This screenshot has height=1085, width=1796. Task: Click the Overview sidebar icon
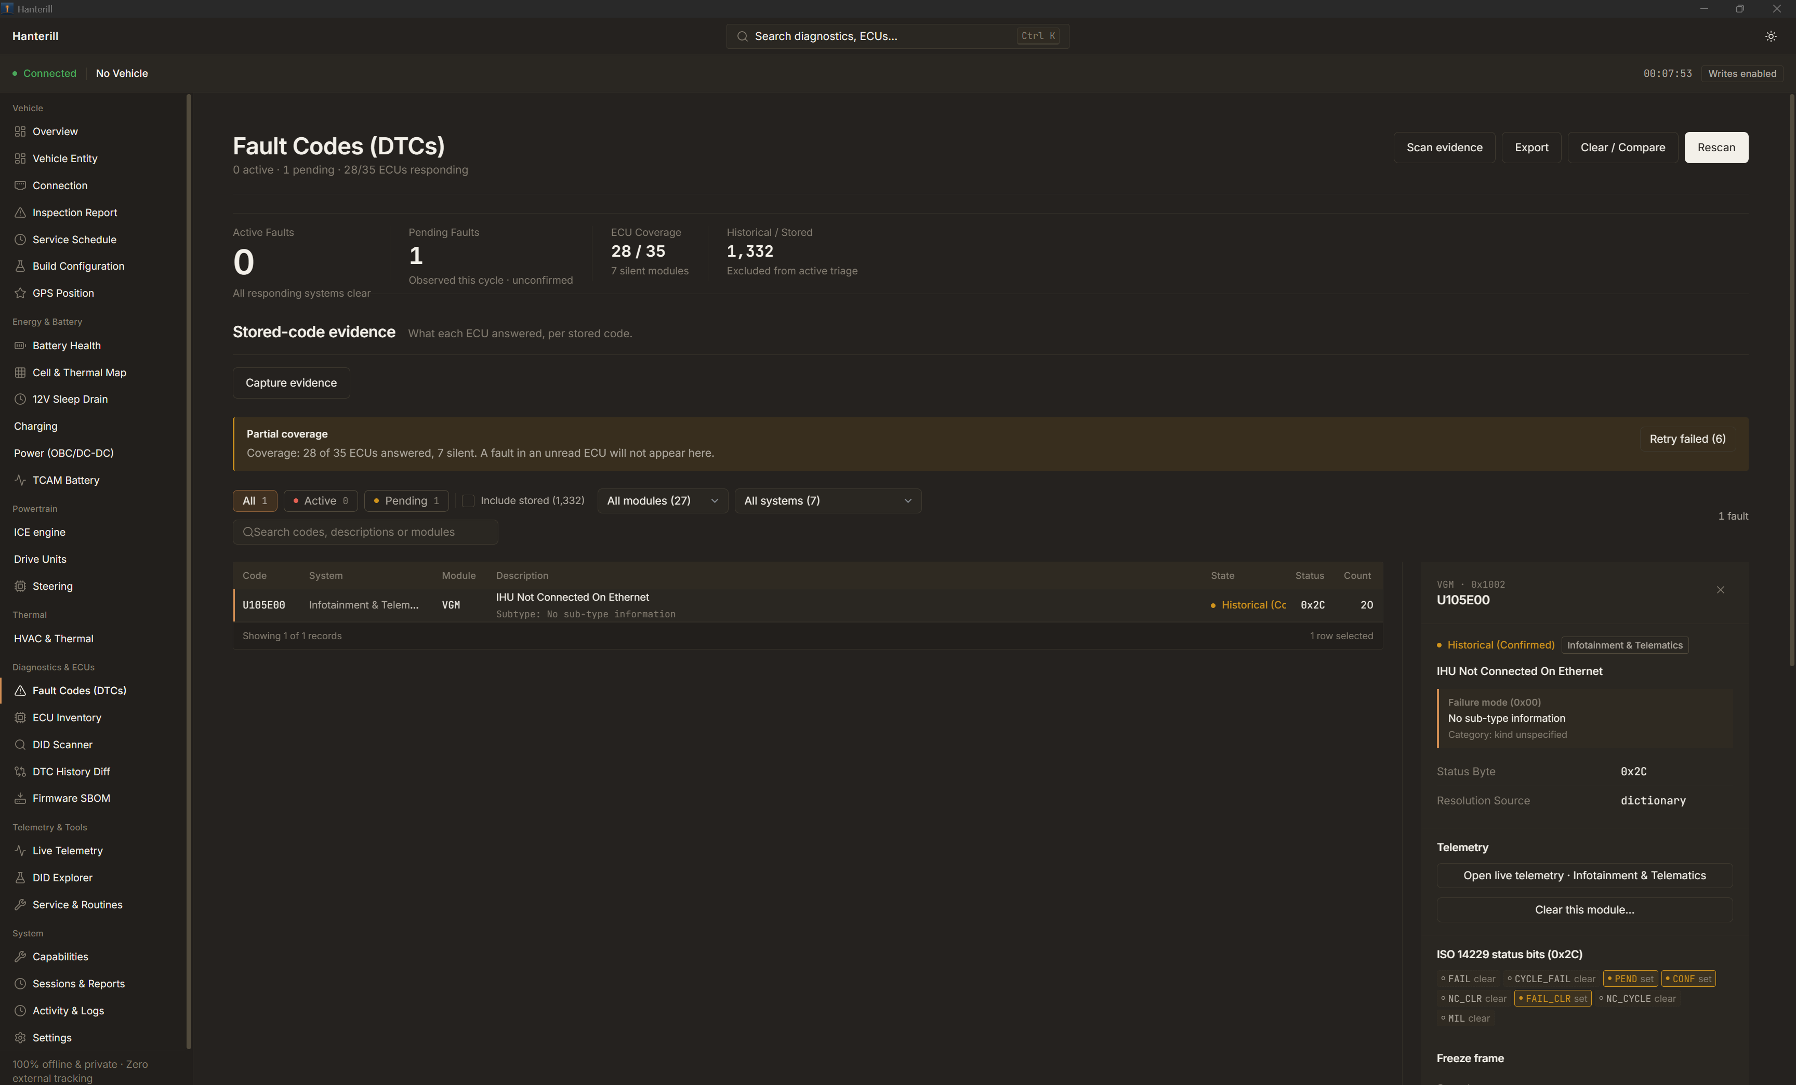tap(20, 132)
